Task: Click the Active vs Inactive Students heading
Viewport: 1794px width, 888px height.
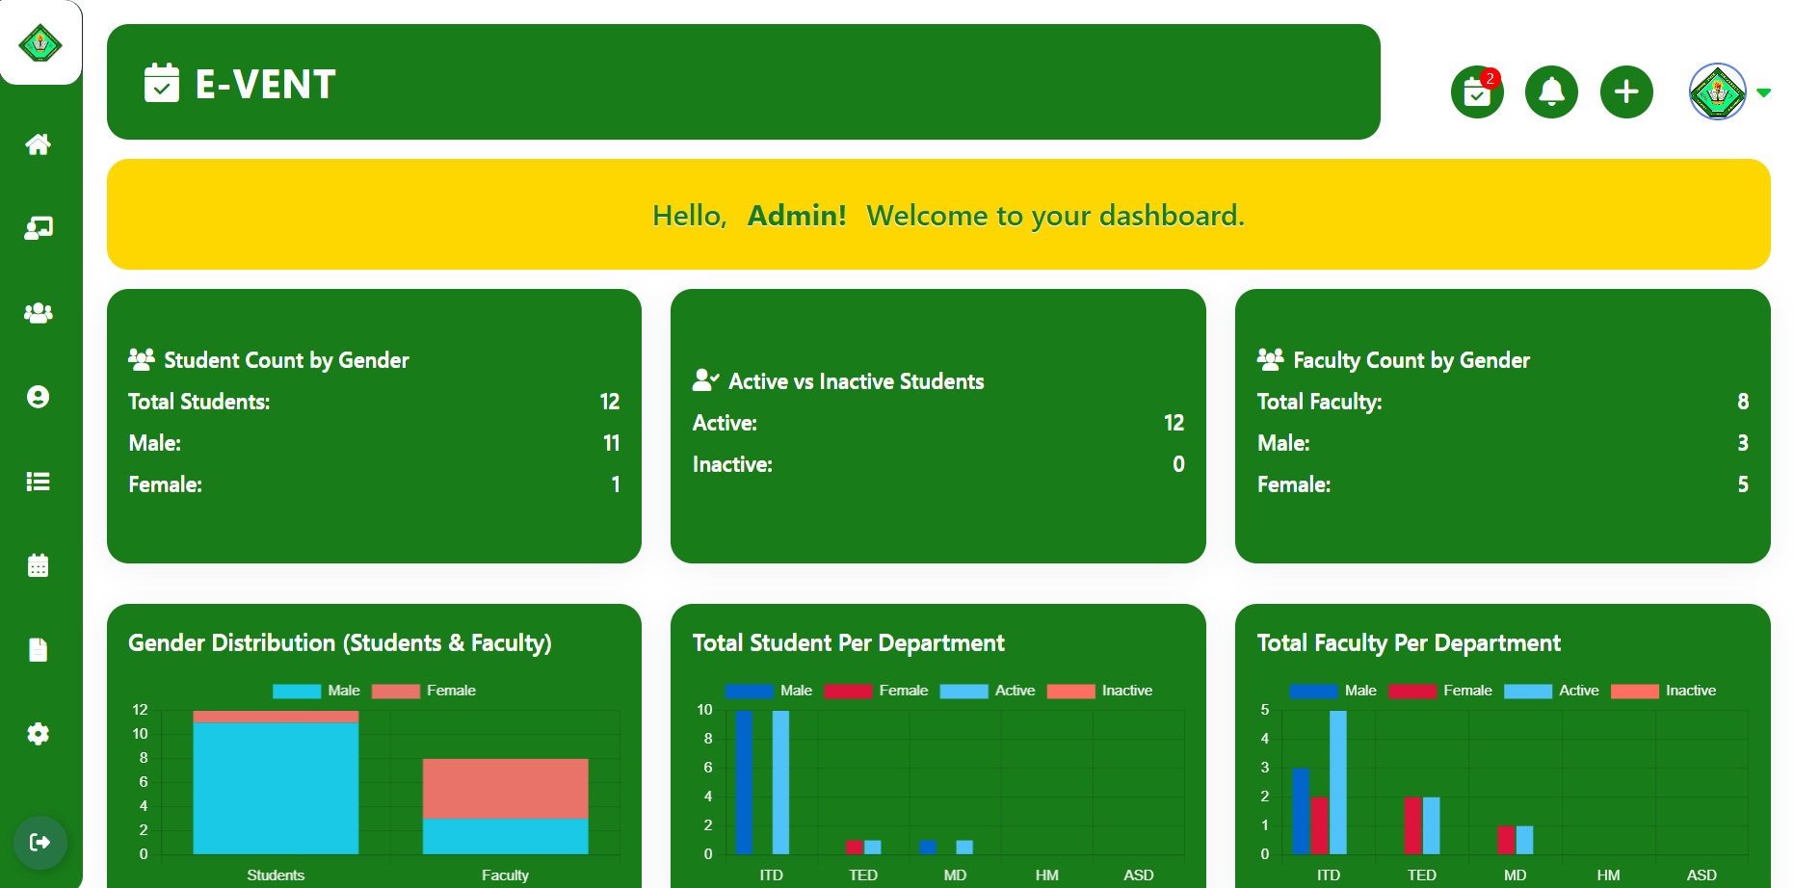Action: pos(857,381)
